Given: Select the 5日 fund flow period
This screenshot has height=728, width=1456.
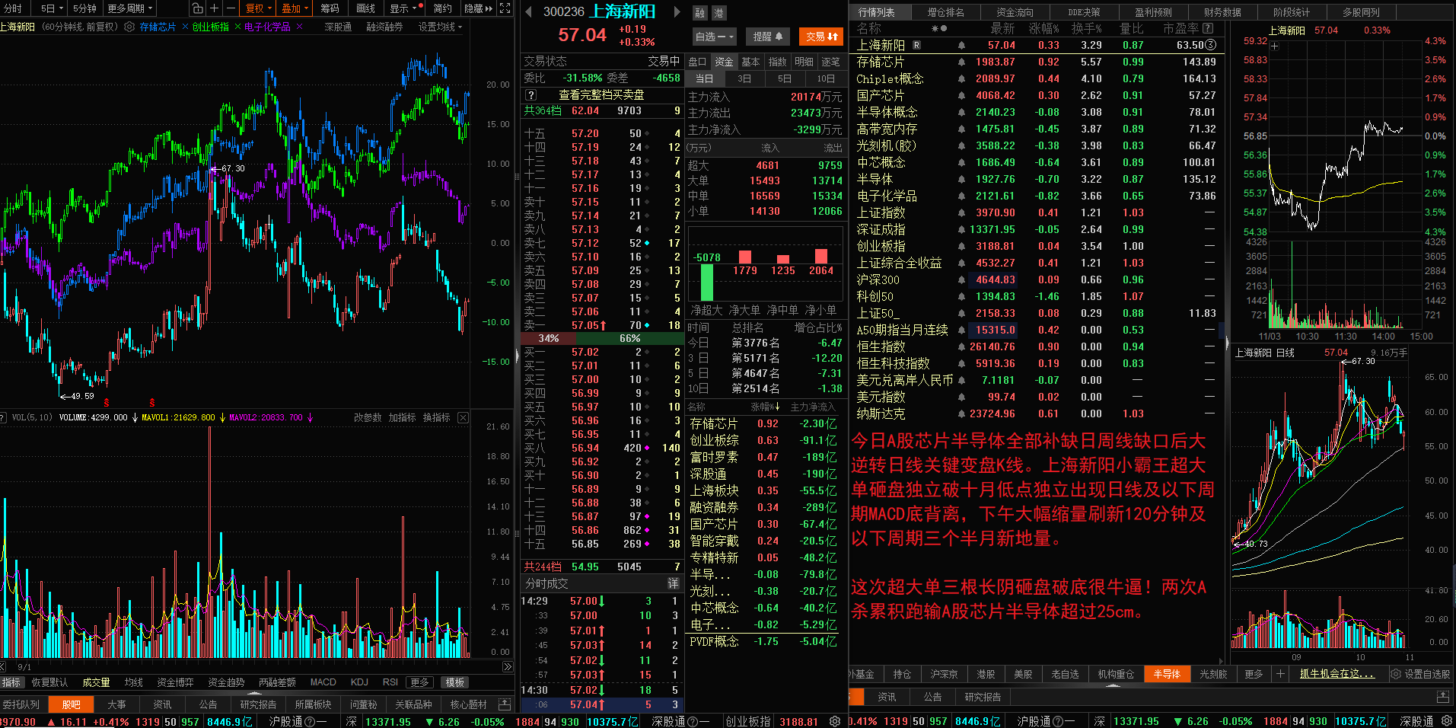Looking at the screenshot, I should click(785, 78).
